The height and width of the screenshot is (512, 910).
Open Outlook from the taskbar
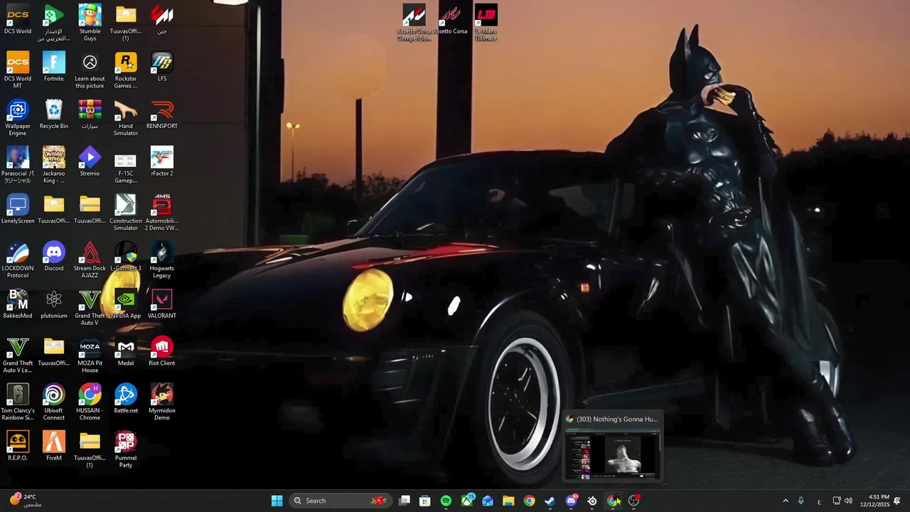[488, 501]
